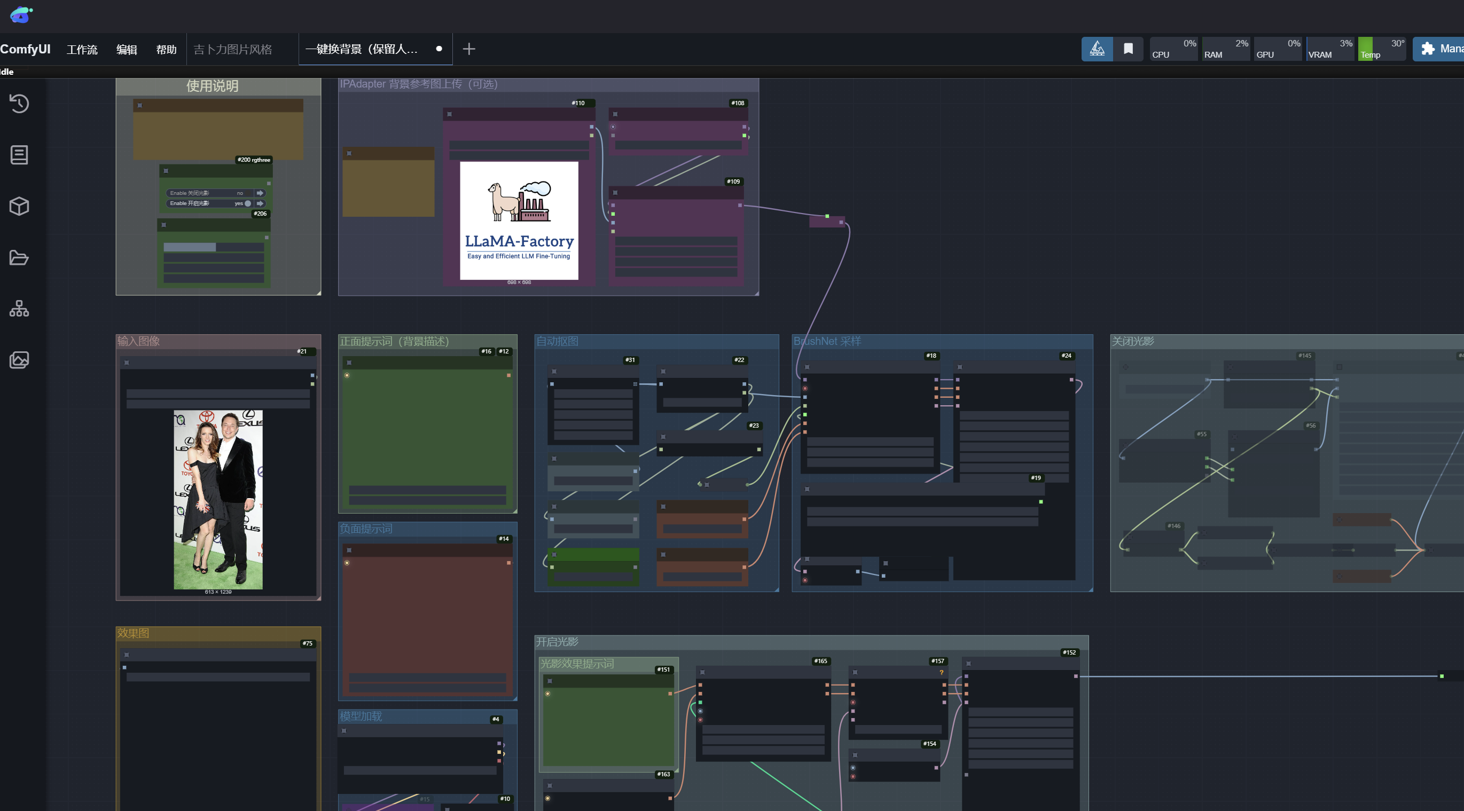The height and width of the screenshot is (811, 1464).
Task: Open the 帮助 menu
Action: (166, 50)
